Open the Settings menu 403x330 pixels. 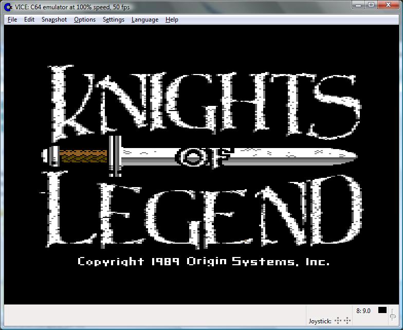pyautogui.click(x=113, y=20)
